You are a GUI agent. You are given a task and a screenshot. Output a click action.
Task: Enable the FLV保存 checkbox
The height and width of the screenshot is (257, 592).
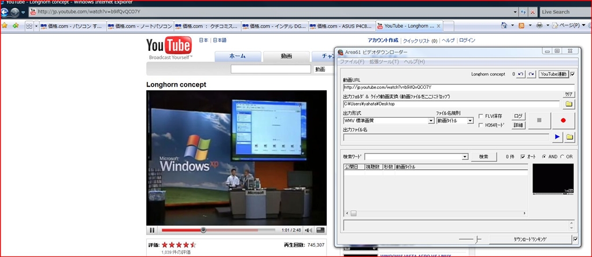(481, 116)
